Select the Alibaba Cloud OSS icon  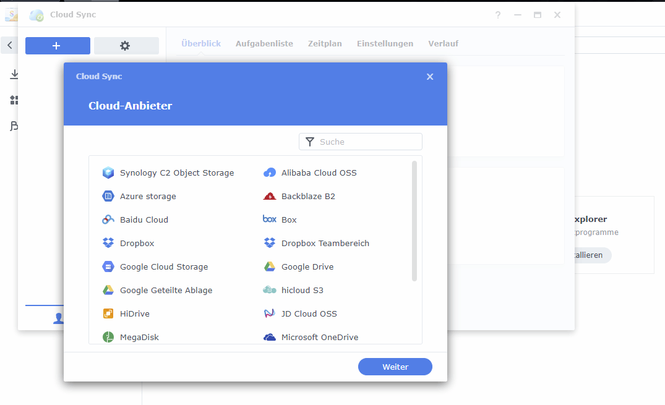(270, 173)
